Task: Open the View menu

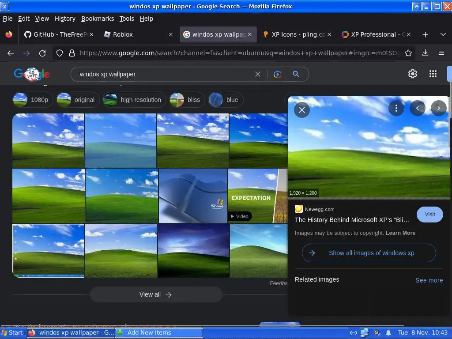Action: coord(42,19)
